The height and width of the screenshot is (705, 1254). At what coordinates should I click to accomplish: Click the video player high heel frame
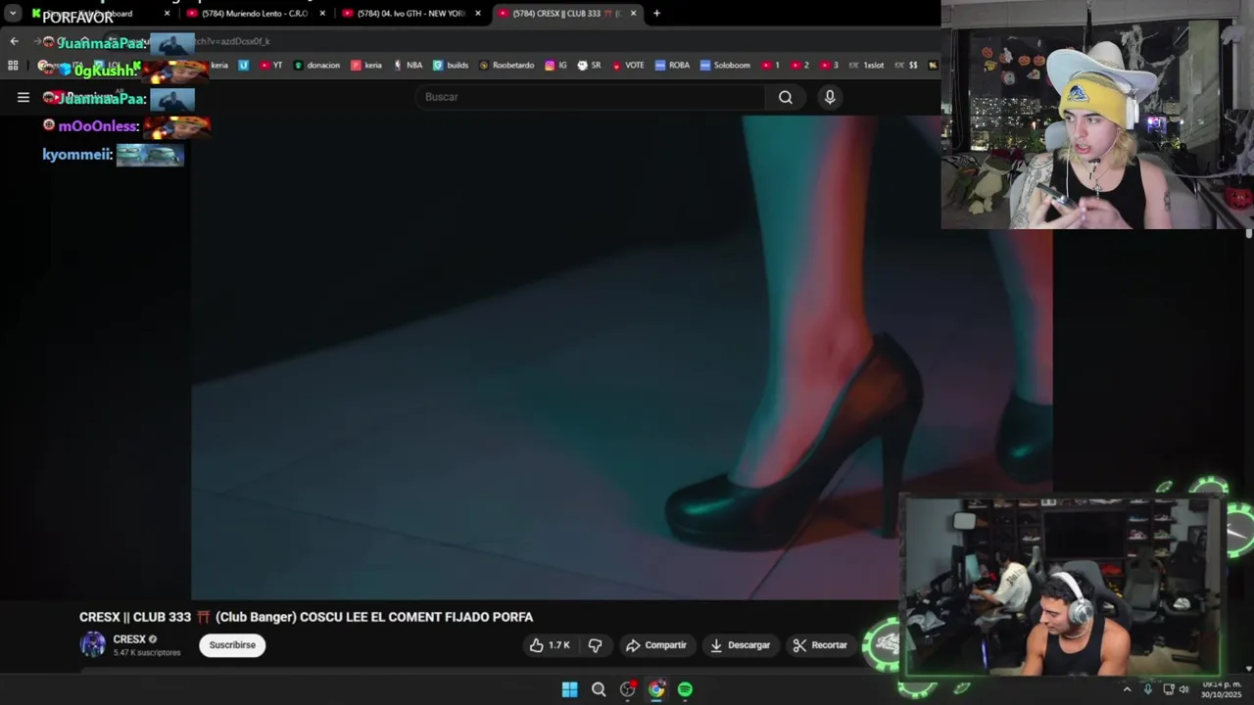622,357
